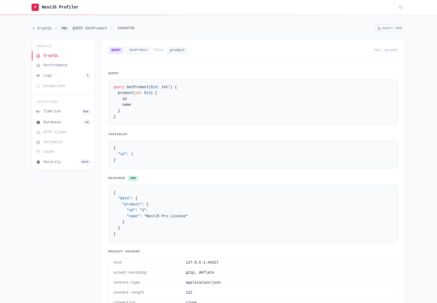Click the 5ms Timeline badge
The height and width of the screenshot is (303, 437).
(x=86, y=112)
